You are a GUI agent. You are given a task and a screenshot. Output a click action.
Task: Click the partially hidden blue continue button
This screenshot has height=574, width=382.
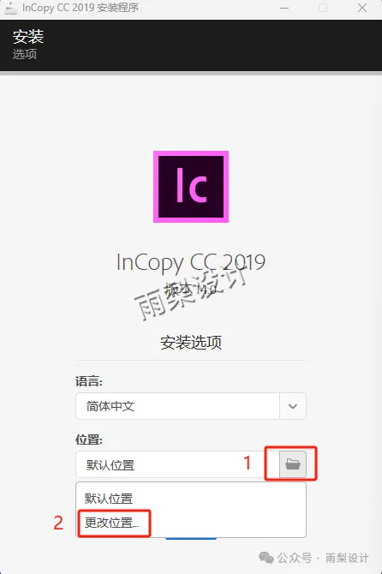click(191, 539)
